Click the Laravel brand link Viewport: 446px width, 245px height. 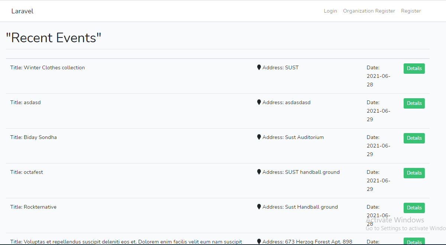pos(22,11)
